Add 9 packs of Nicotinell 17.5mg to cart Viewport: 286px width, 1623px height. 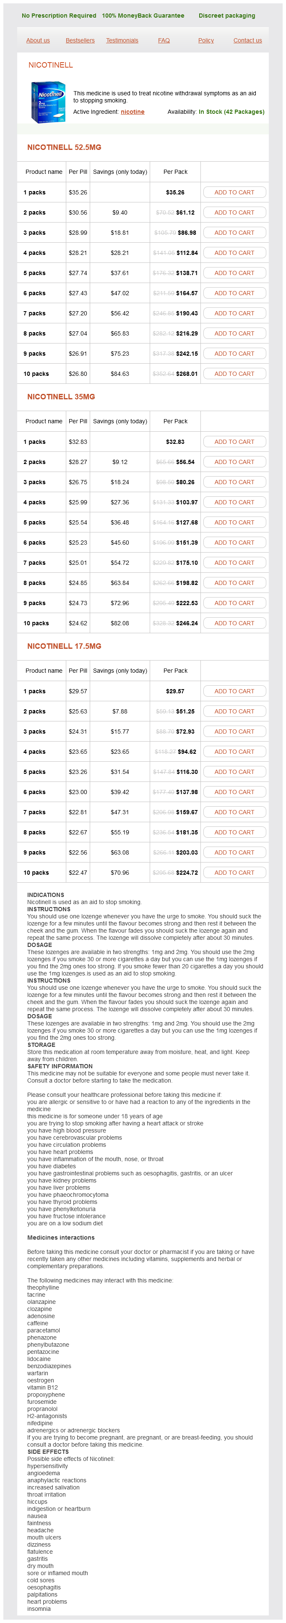point(234,852)
